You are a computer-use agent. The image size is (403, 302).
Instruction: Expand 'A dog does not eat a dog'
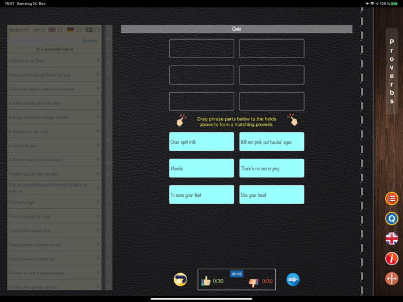click(x=54, y=131)
